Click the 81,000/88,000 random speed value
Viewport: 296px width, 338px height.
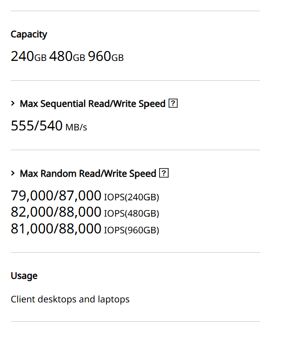tap(56, 229)
